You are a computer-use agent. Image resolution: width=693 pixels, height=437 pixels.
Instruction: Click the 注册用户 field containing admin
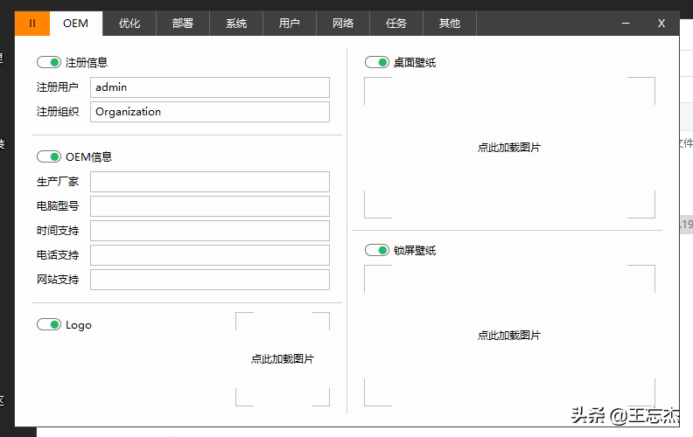[x=210, y=87]
